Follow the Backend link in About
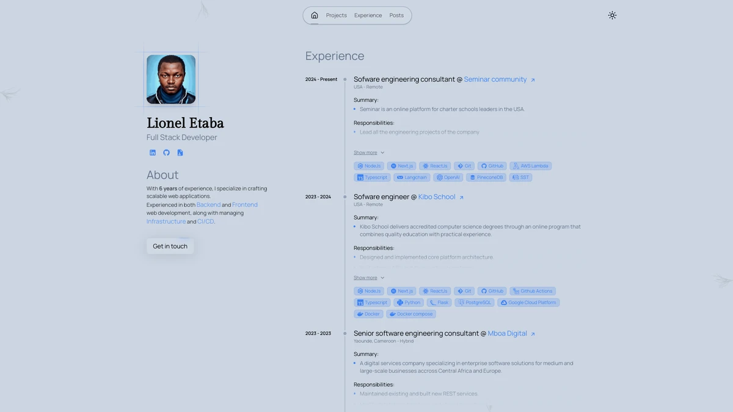 tap(208, 205)
